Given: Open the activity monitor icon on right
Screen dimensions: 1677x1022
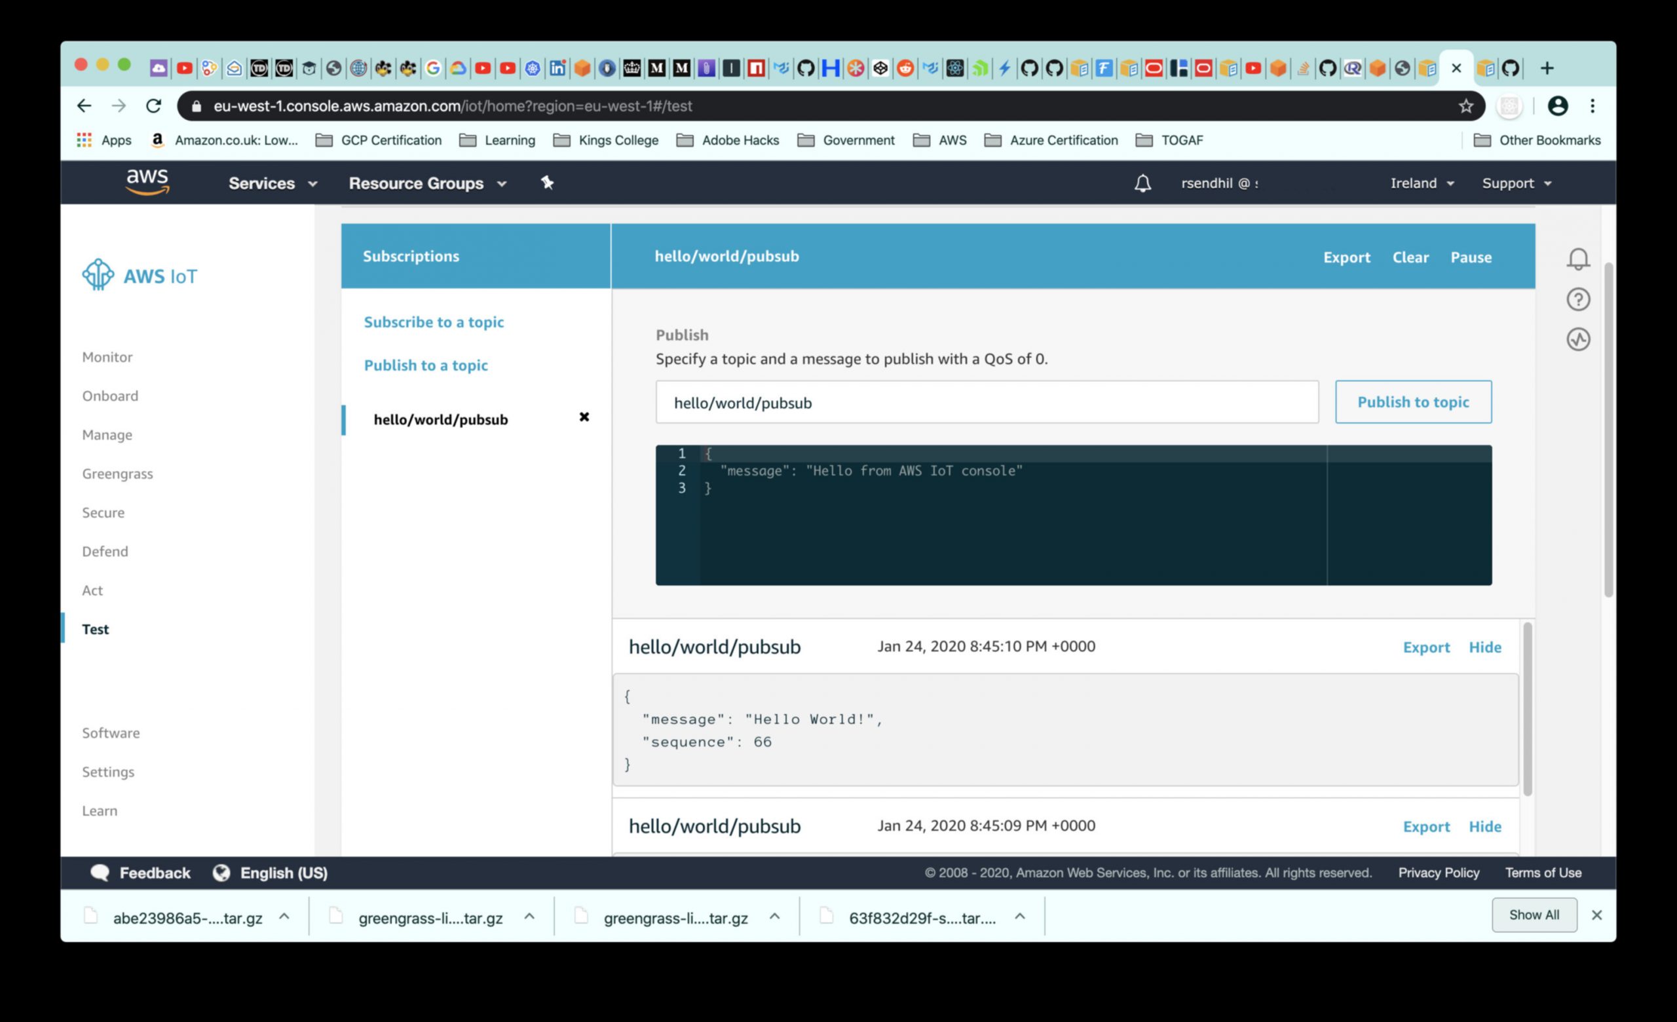Looking at the screenshot, I should 1577,339.
